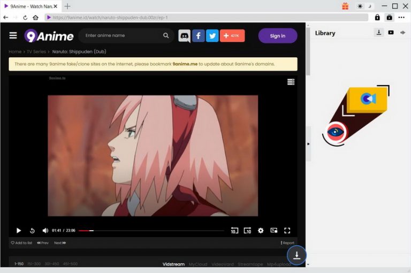The image size is (411, 273).
Task: Click the replay icon in player
Action: (32, 231)
